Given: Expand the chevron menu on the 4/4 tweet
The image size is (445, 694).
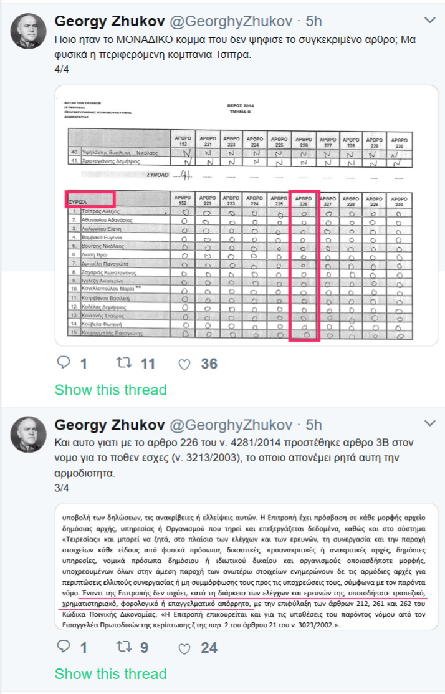Looking at the screenshot, I should (x=429, y=21).
